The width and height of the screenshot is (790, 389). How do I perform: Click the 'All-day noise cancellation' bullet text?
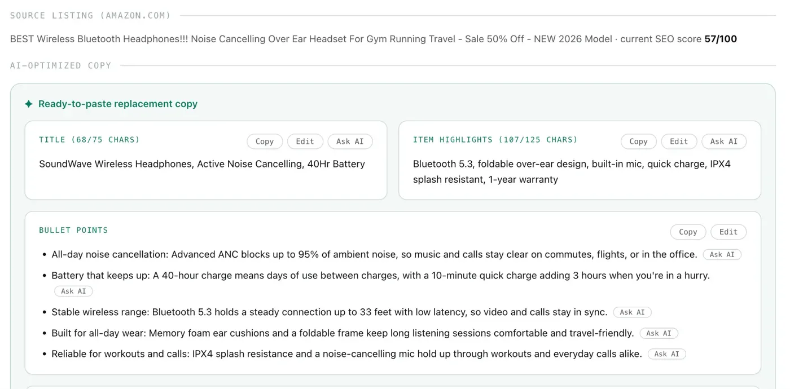click(x=374, y=255)
